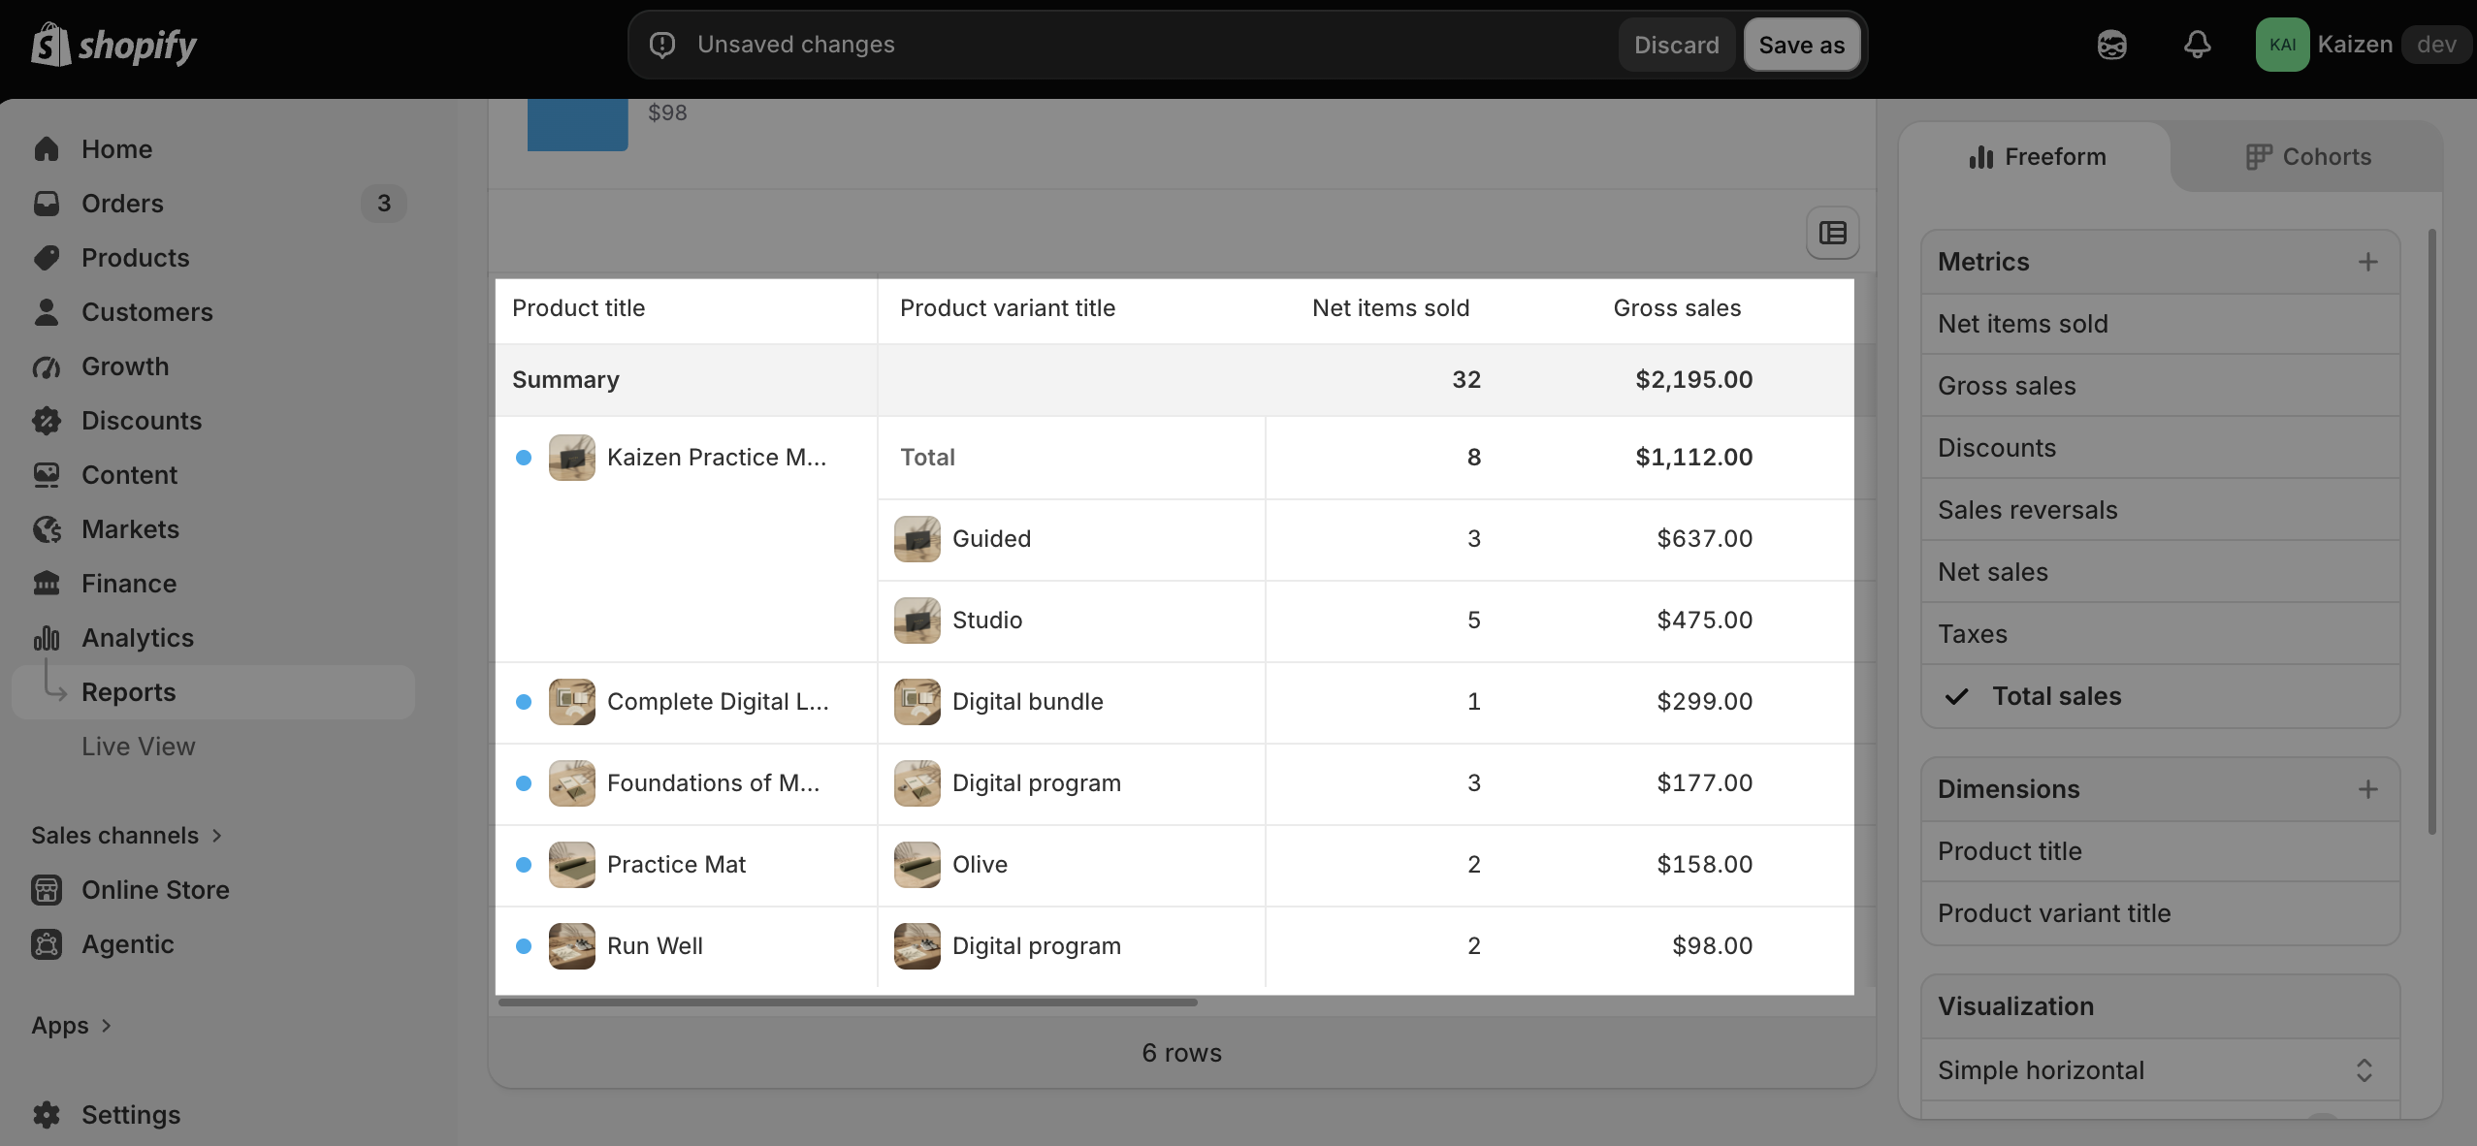Viewport: 2477px width, 1146px height.
Task: Click the Olive variant cell
Action: tap(1072, 865)
